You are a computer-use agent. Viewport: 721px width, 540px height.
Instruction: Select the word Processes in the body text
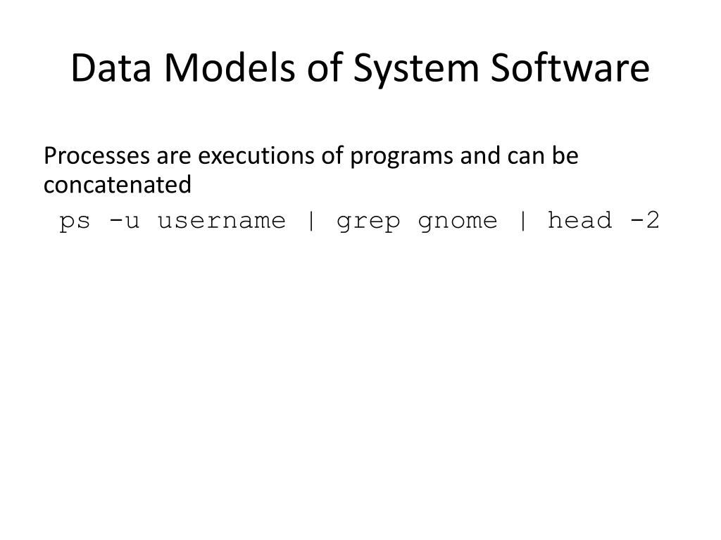click(x=96, y=155)
